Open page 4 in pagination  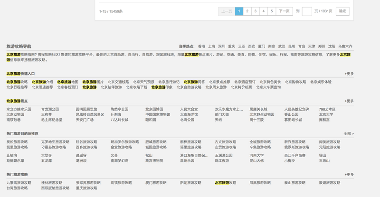(264, 11)
